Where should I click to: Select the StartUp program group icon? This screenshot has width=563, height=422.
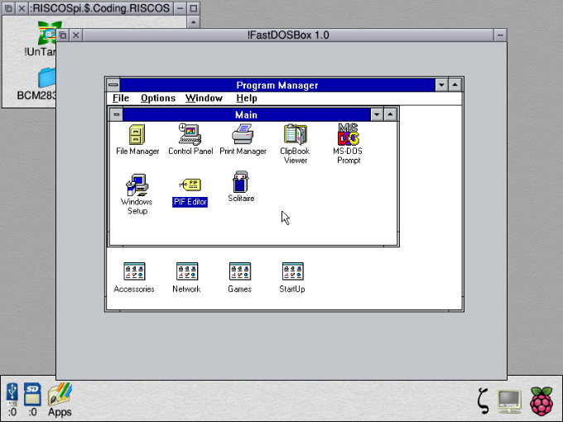[x=292, y=278]
